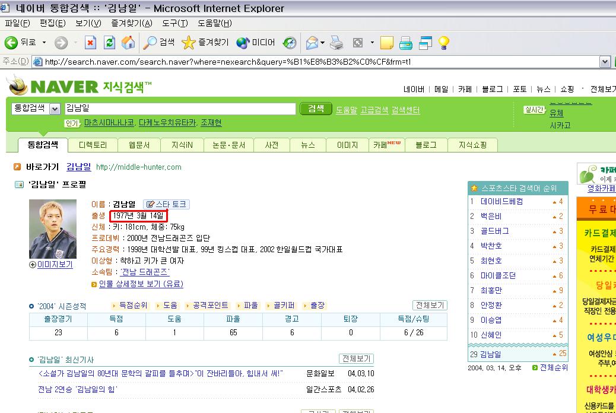Open the 안정환 ranking link

click(491, 305)
